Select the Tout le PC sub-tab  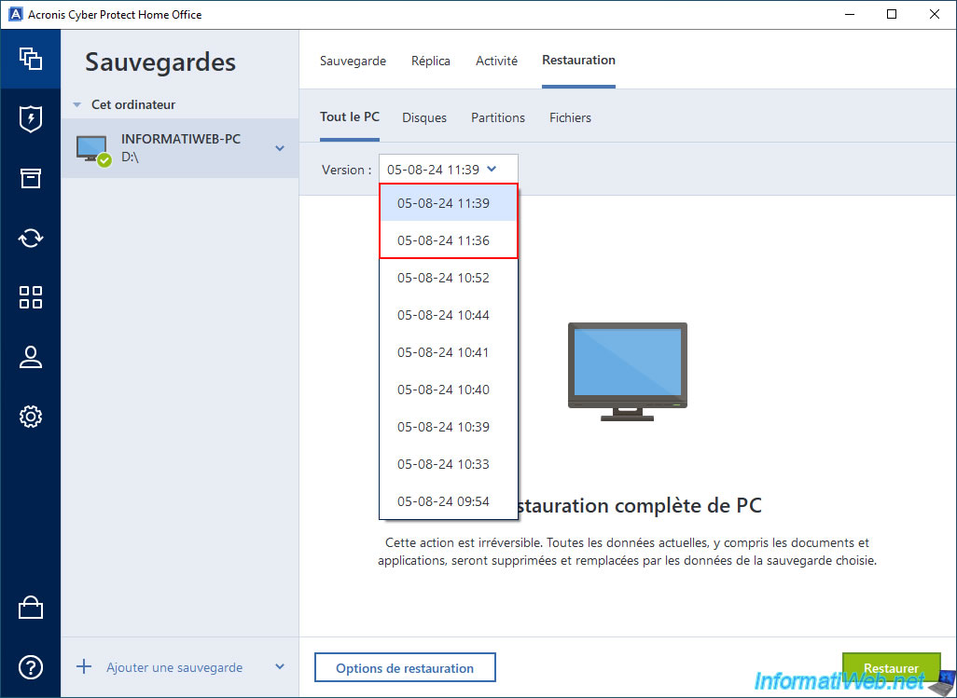point(350,117)
